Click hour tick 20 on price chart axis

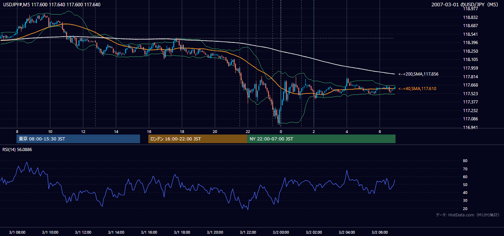click(215, 131)
